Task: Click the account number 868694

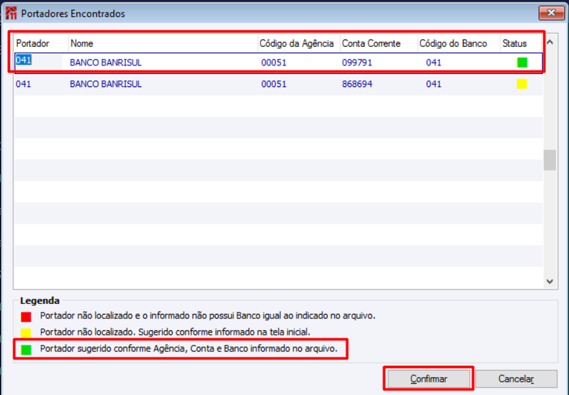Action: (357, 84)
